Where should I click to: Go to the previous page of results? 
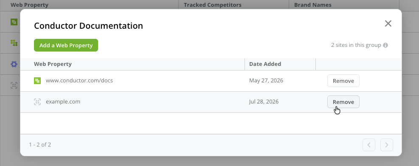click(x=369, y=145)
